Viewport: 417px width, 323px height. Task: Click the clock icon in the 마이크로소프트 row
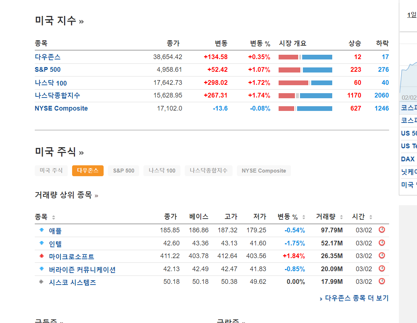[x=381, y=256]
